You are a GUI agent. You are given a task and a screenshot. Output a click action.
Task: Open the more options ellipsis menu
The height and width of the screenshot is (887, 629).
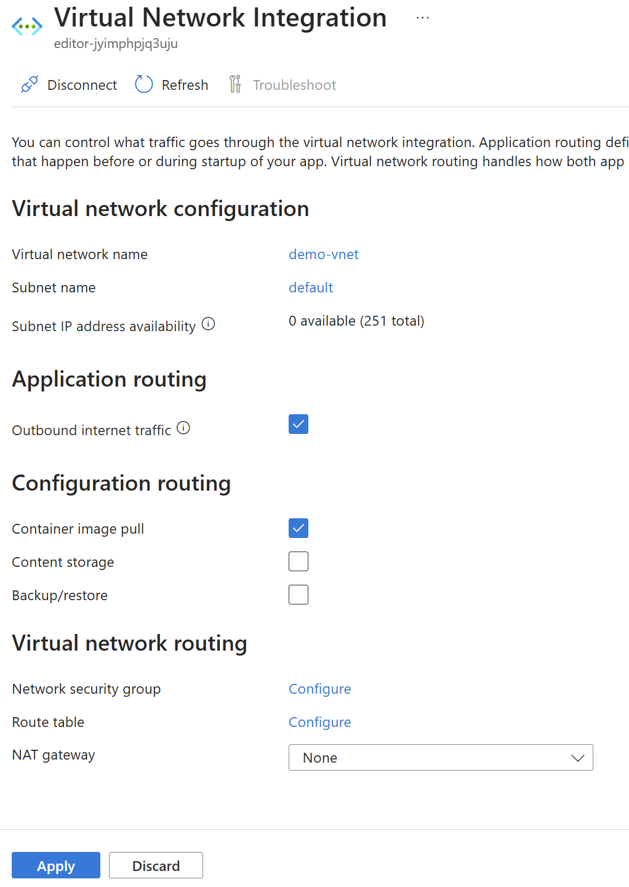[422, 18]
